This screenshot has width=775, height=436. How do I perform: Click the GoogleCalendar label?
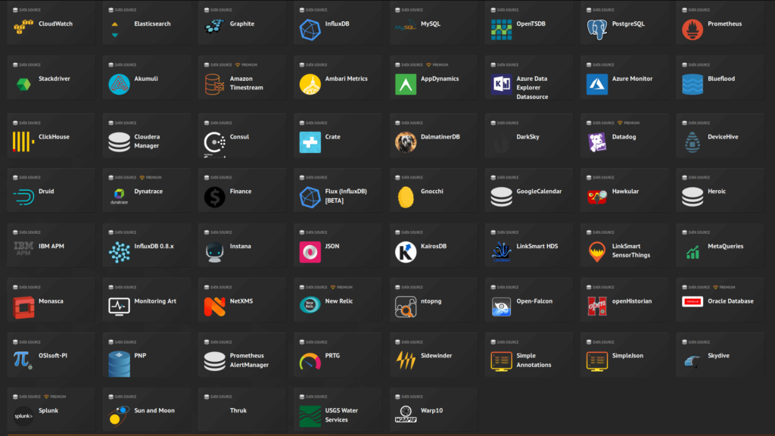coord(539,192)
